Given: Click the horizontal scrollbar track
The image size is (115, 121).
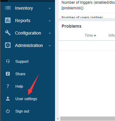Looking at the screenshot, I should (x=87, y=119).
